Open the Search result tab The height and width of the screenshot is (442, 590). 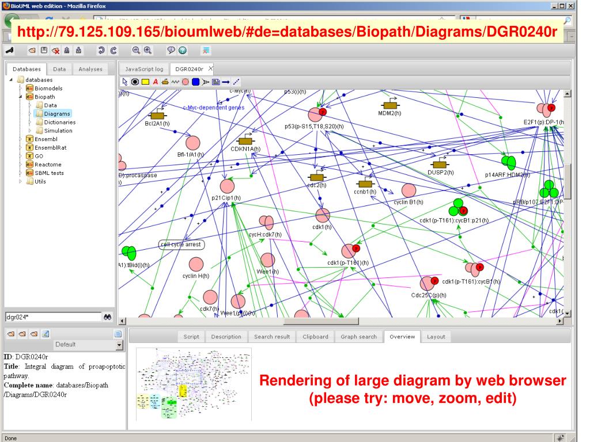tap(272, 337)
